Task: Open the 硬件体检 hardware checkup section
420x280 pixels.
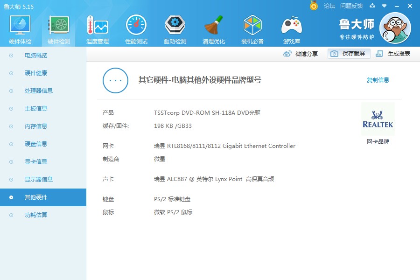Action: 20,29
